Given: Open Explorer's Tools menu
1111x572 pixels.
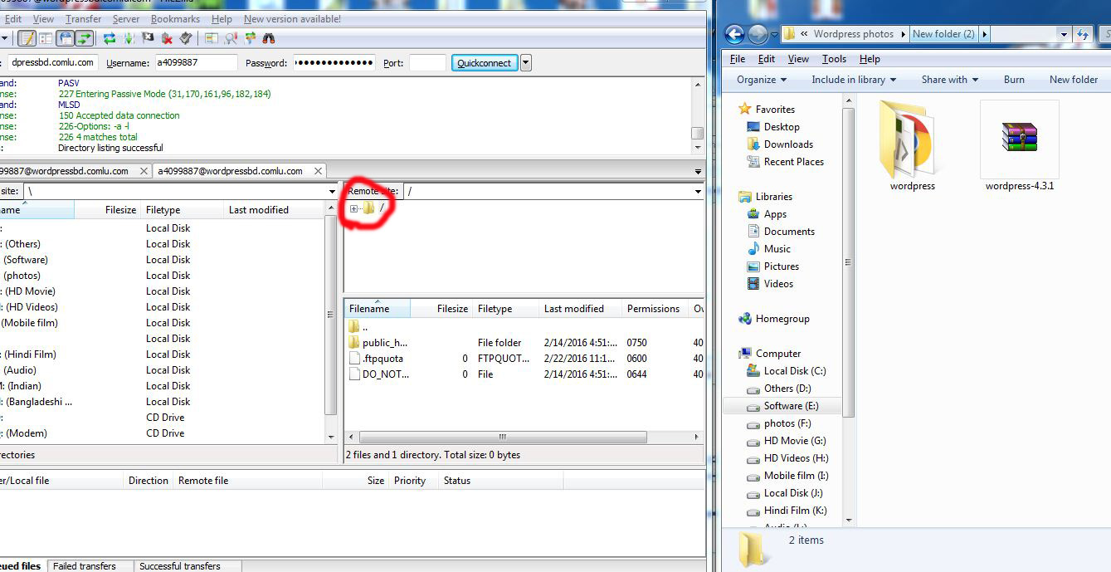Looking at the screenshot, I should (834, 59).
